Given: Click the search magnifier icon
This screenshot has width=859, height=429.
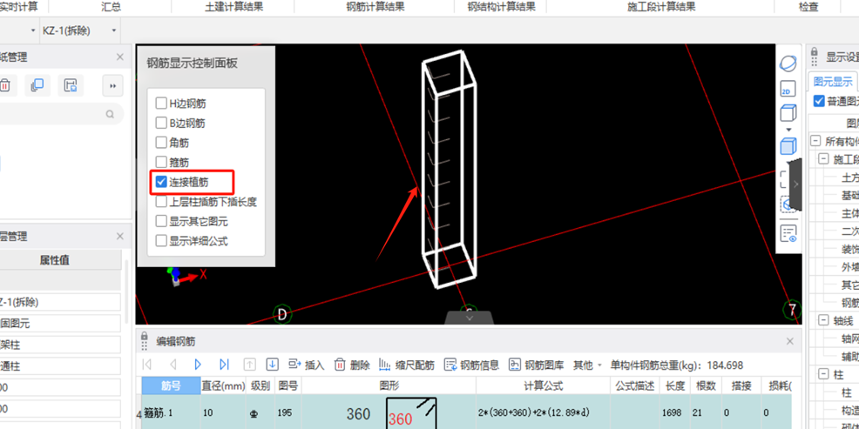Looking at the screenshot, I should pyautogui.click(x=110, y=114).
